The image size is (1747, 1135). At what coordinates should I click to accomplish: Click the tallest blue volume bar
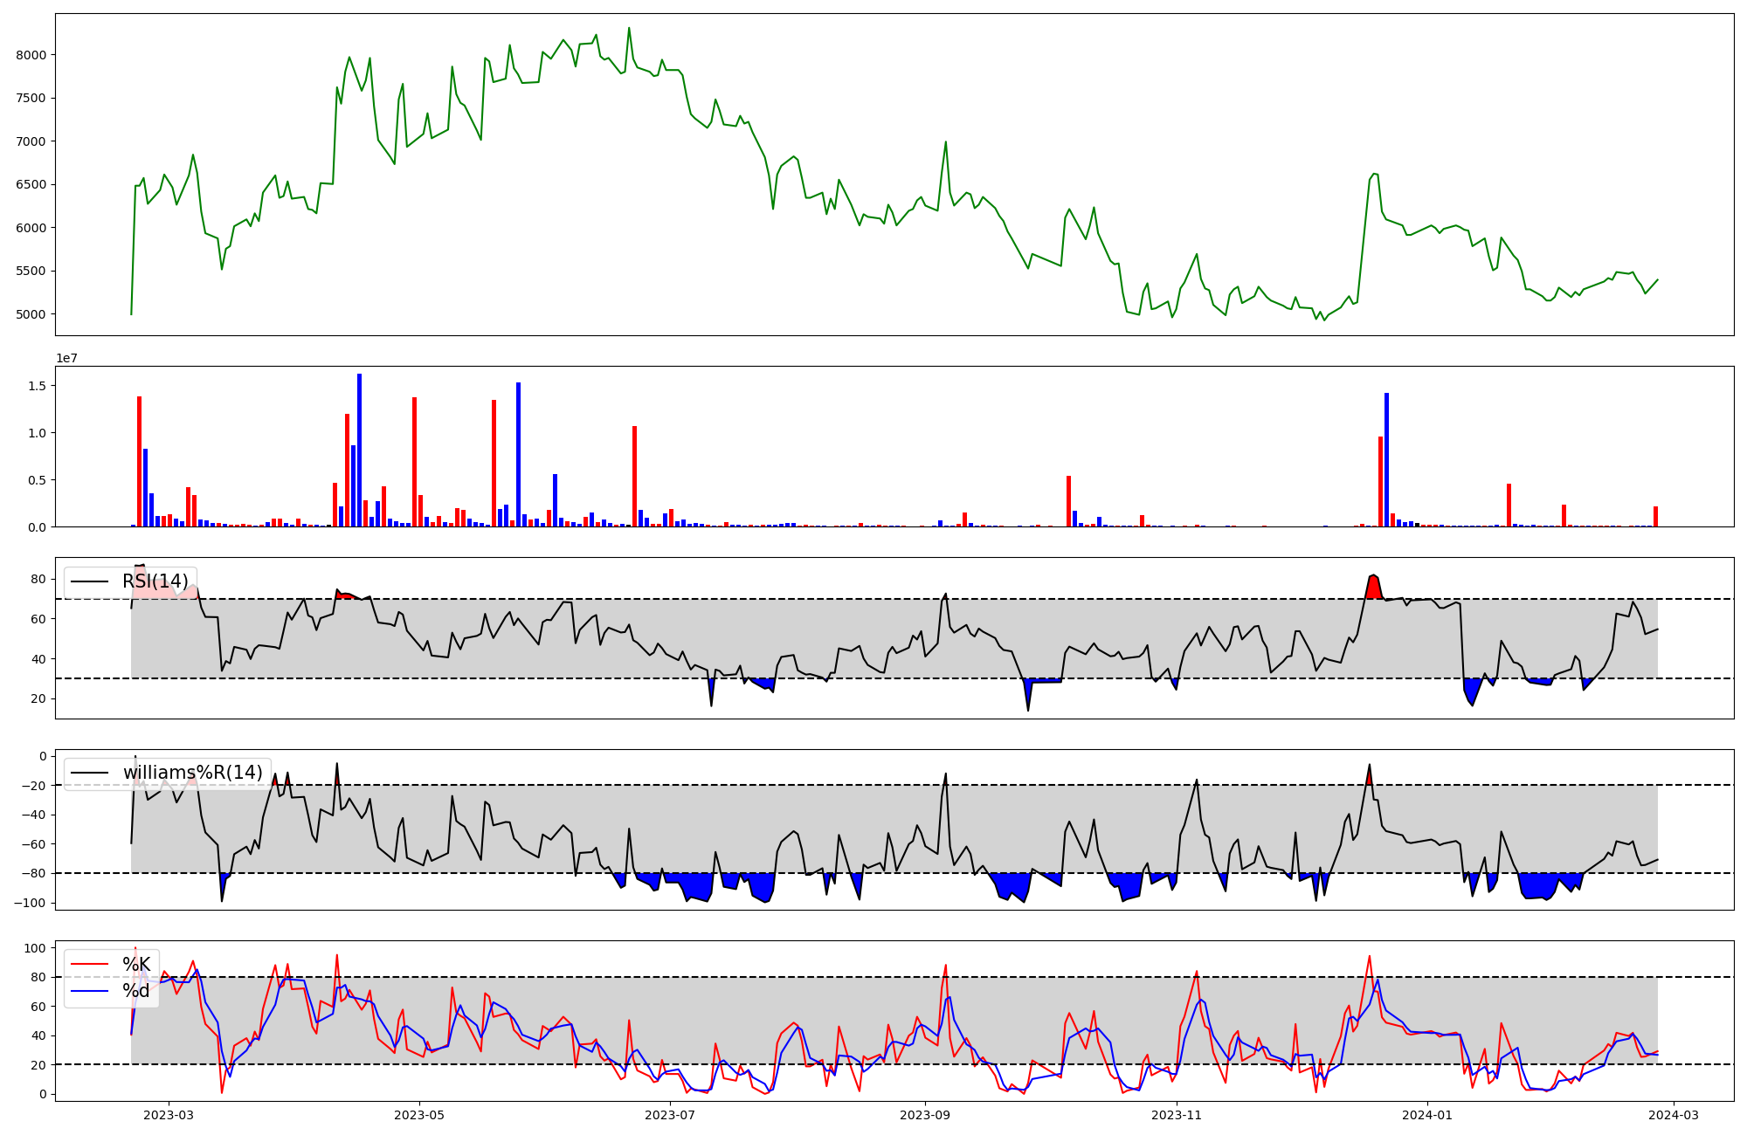(359, 450)
